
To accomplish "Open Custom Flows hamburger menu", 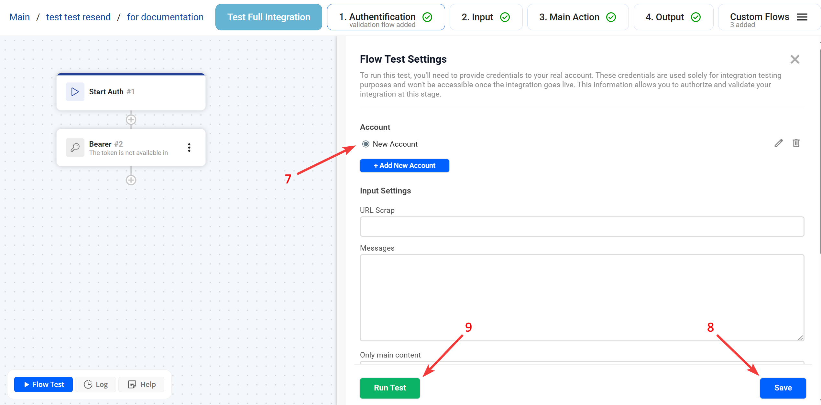I will [802, 17].
